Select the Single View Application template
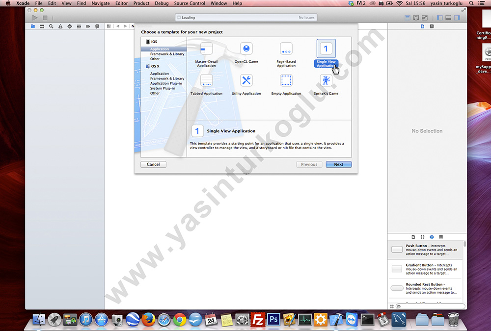The height and width of the screenshot is (331, 491). click(326, 53)
